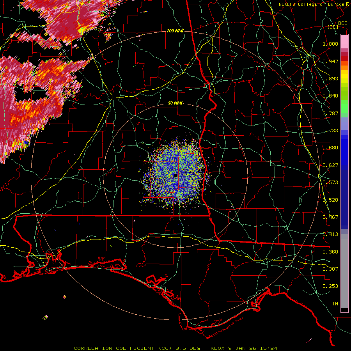The width and height of the screenshot is (351, 351).
Task: Click the 0.787 value on color scale
Action: tap(330, 113)
